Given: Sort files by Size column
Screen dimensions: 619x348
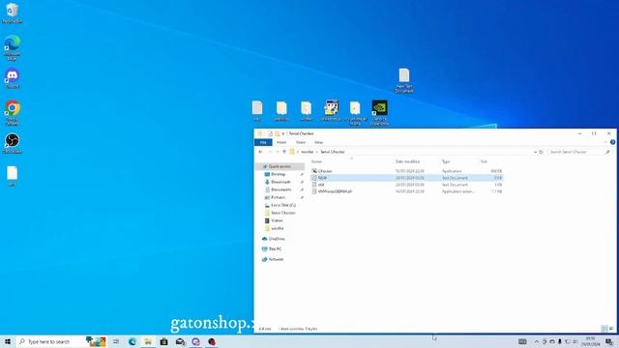Looking at the screenshot, I should click(x=484, y=161).
